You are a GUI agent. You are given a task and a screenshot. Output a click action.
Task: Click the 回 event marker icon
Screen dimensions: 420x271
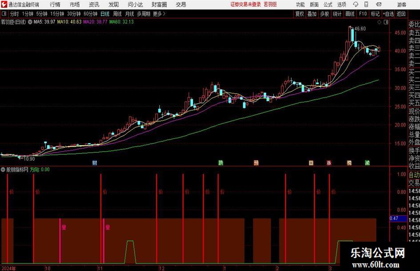(311, 163)
